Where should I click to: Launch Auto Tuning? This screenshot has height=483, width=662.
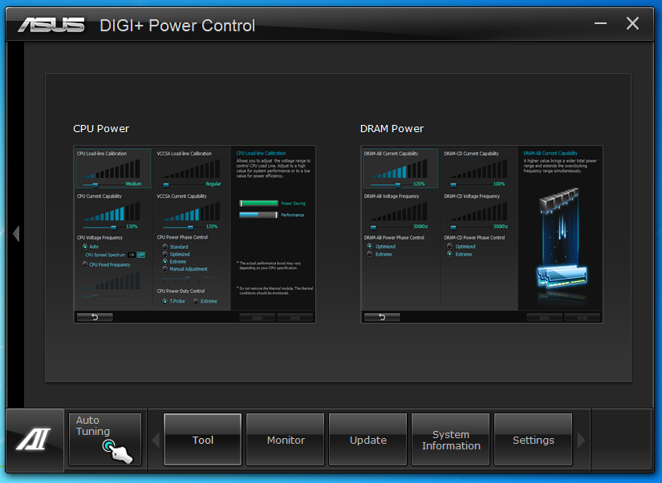coord(104,439)
